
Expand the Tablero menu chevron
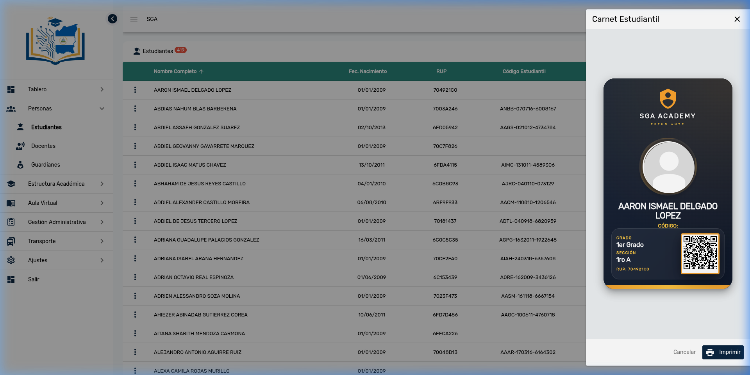[102, 89]
